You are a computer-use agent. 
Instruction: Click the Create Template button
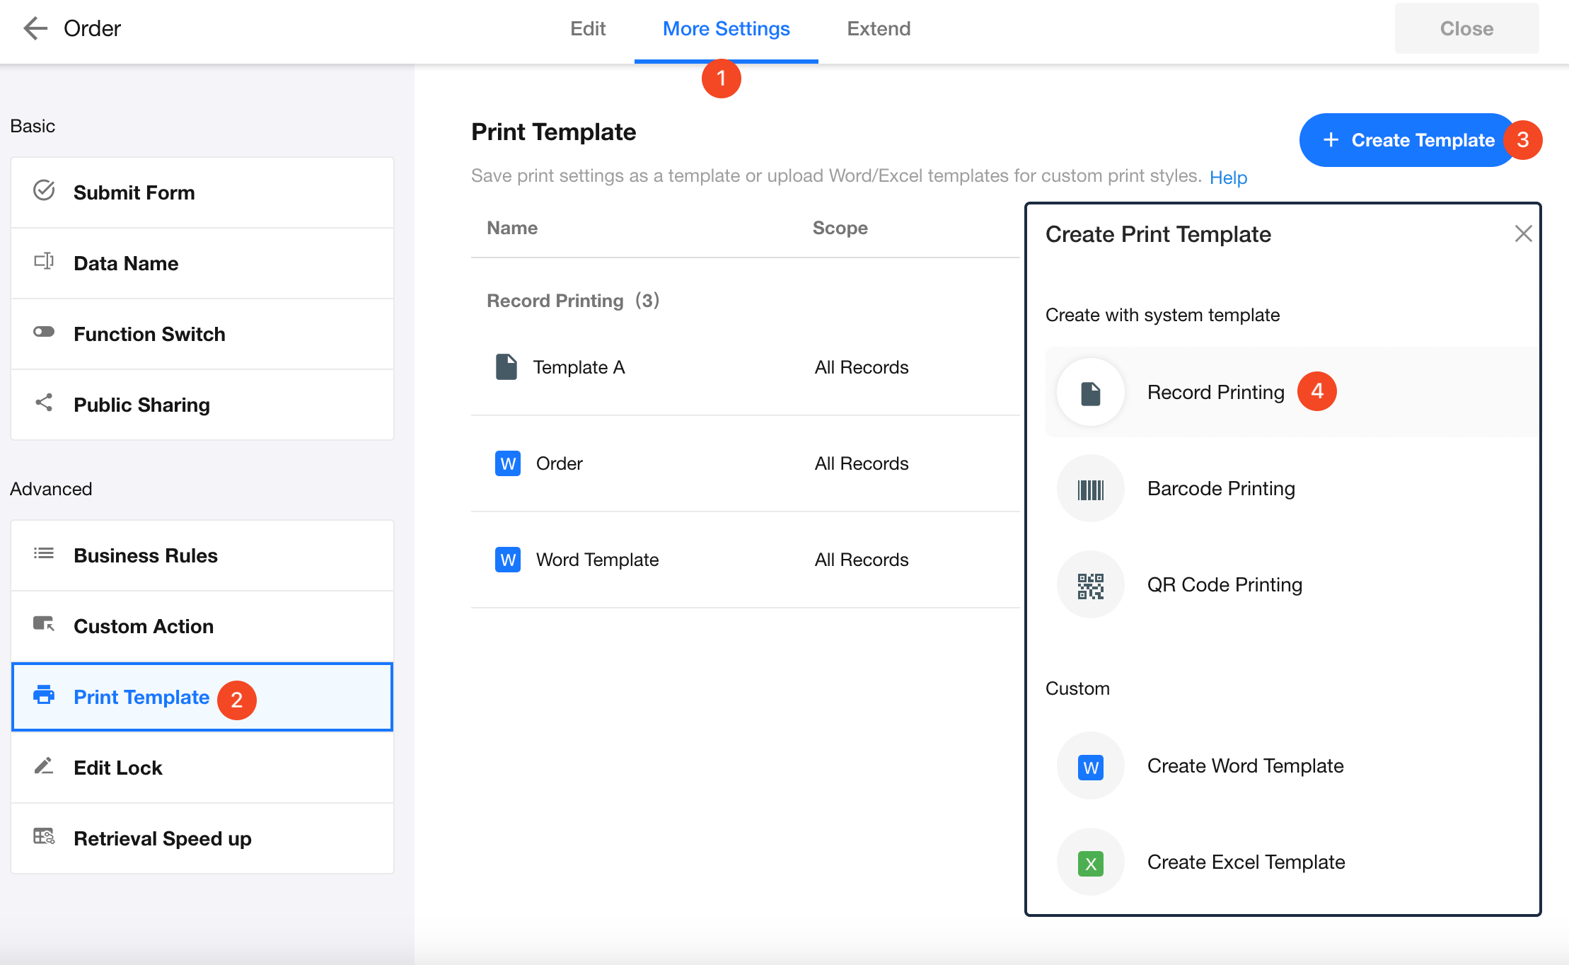1407,140
